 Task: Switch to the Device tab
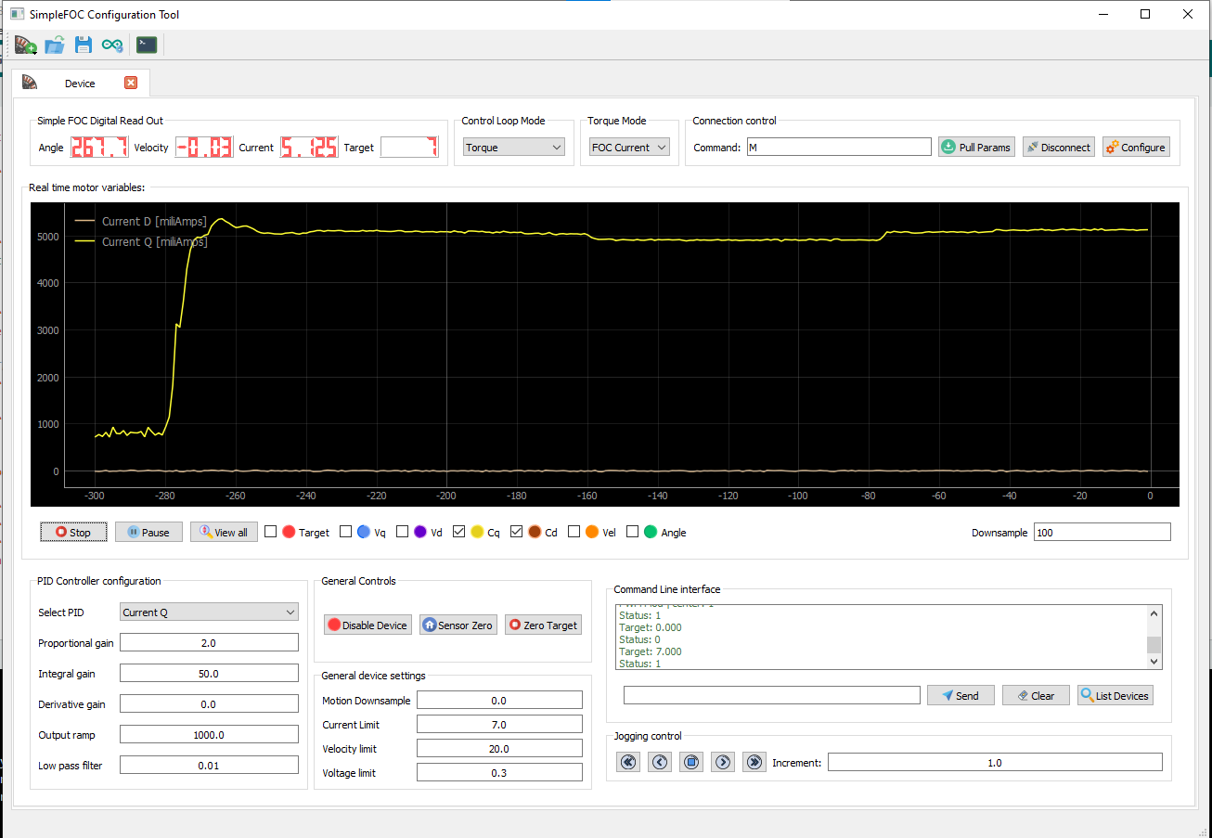tap(80, 84)
